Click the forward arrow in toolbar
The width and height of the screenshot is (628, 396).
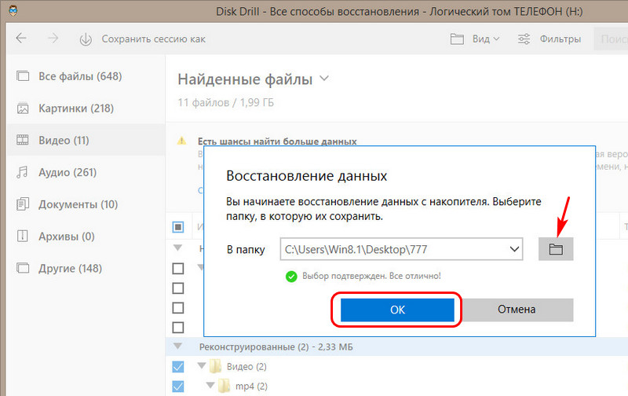tap(53, 38)
